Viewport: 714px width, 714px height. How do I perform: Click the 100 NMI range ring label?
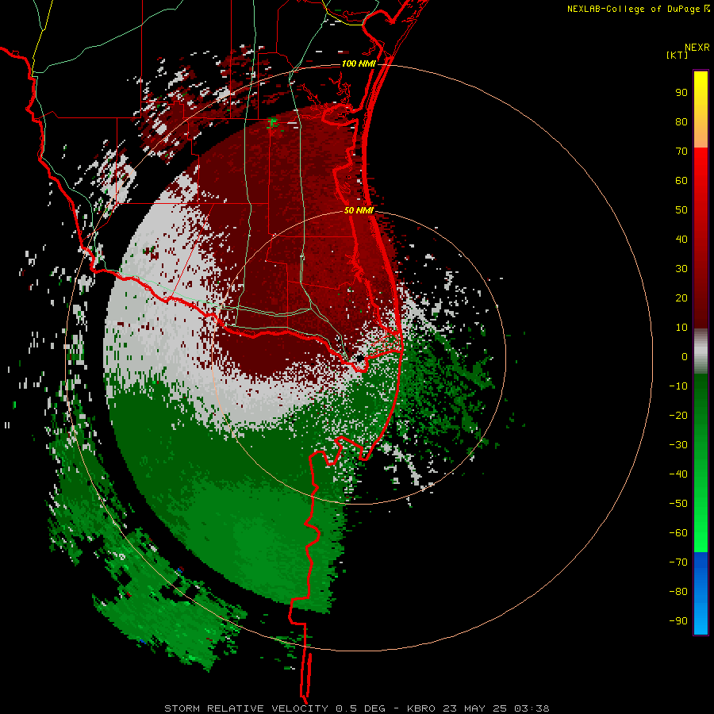tap(359, 63)
